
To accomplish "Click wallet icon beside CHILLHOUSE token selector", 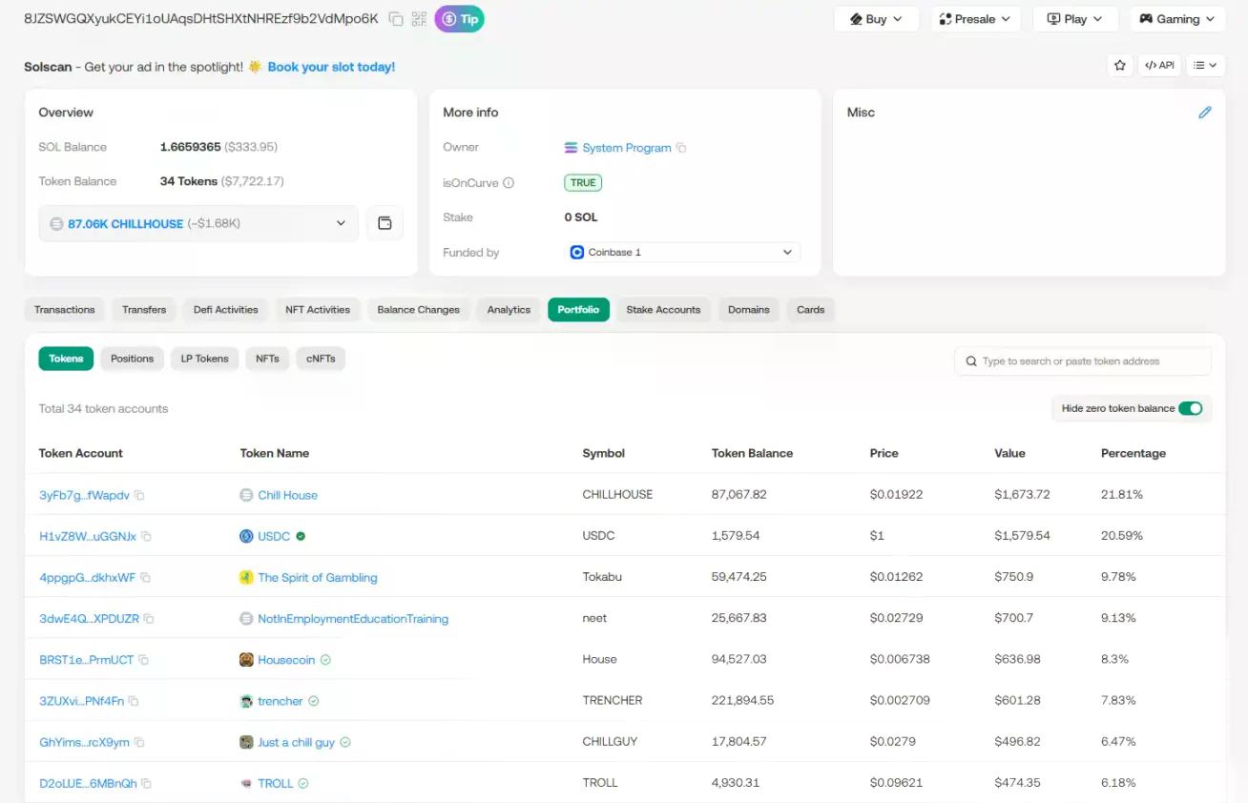I will (x=385, y=223).
